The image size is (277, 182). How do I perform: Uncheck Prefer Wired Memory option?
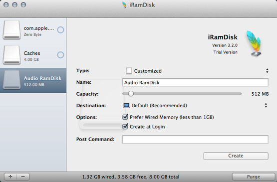click(x=125, y=117)
